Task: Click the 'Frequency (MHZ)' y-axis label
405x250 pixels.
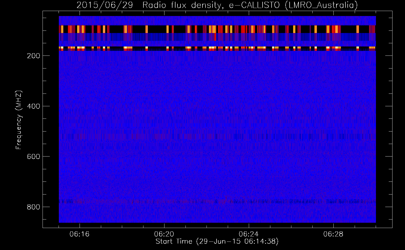Action: (x=19, y=120)
